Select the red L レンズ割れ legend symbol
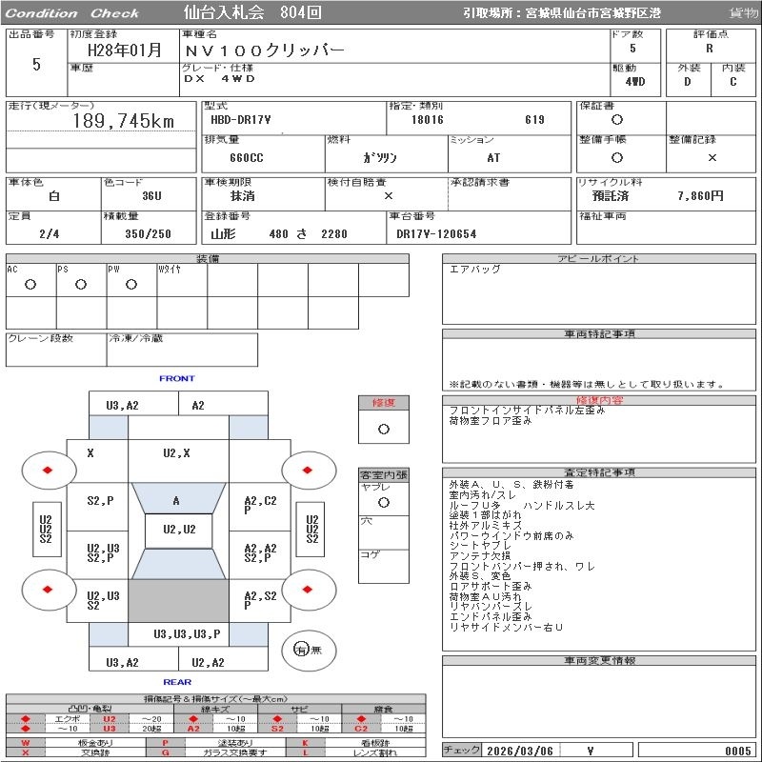 (306, 752)
